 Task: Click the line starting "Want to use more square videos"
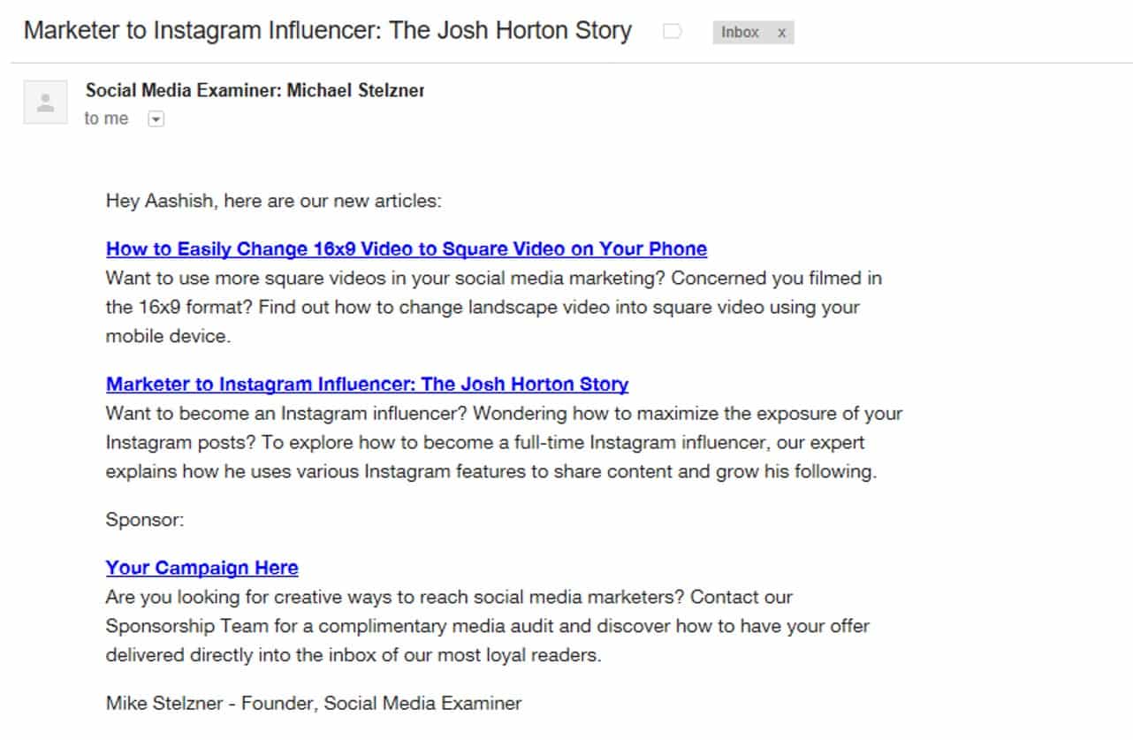[493, 278]
